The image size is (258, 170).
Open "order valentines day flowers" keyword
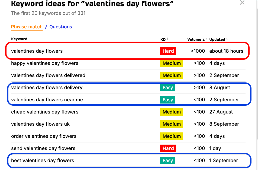pyautogui.click(x=44, y=136)
